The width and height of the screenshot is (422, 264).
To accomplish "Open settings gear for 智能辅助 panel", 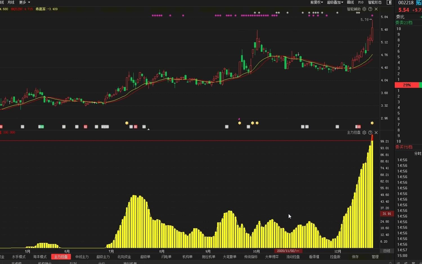I will click(x=364, y=9).
